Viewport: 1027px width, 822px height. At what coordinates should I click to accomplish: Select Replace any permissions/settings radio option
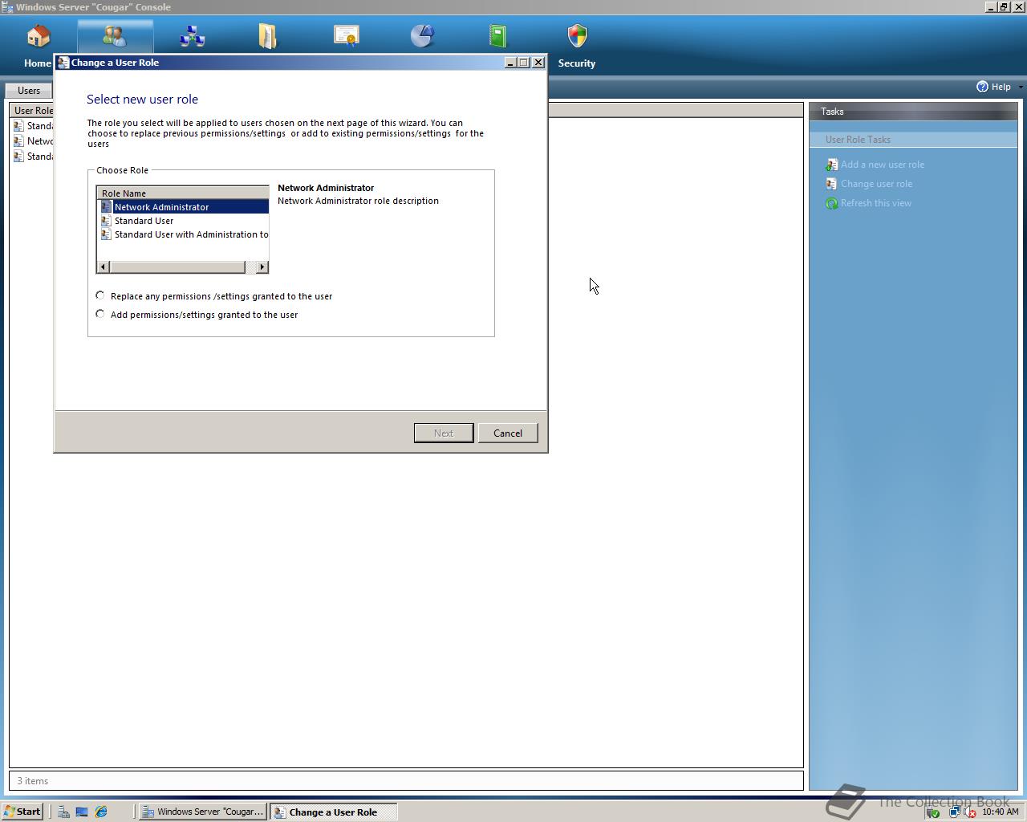pos(100,295)
